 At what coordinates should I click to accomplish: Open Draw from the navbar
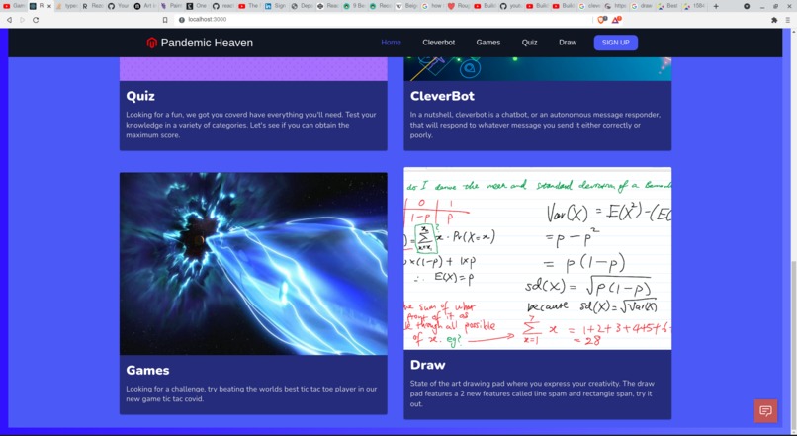coord(568,43)
